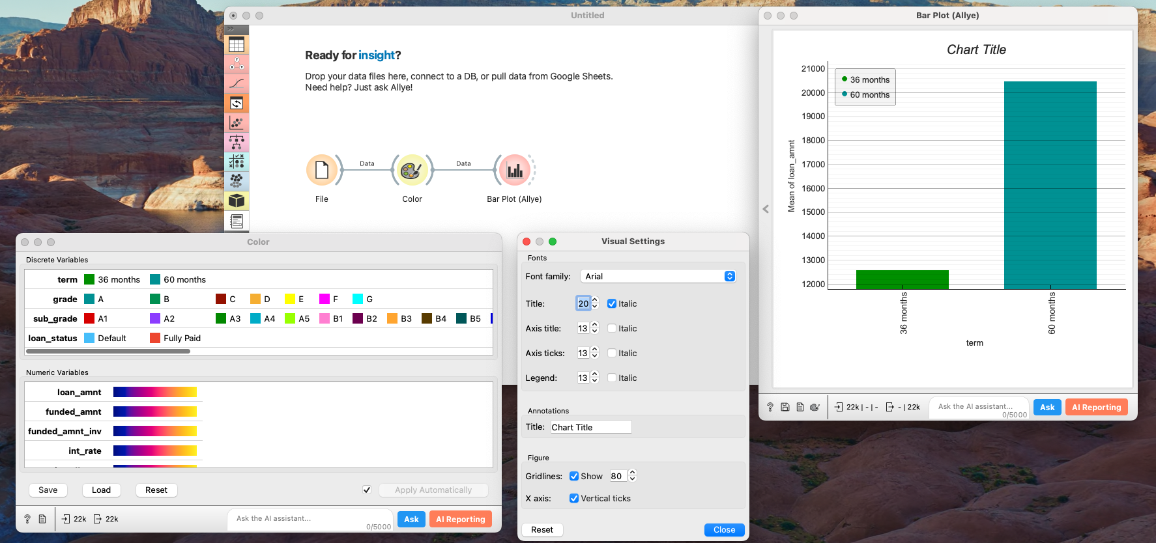Image resolution: width=1156 pixels, height=543 pixels.
Task: Open the black cube category in sidebar
Action: coord(237,201)
